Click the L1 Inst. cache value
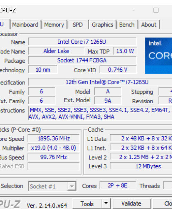Viewport: 172px width, 209px height. [141, 148]
